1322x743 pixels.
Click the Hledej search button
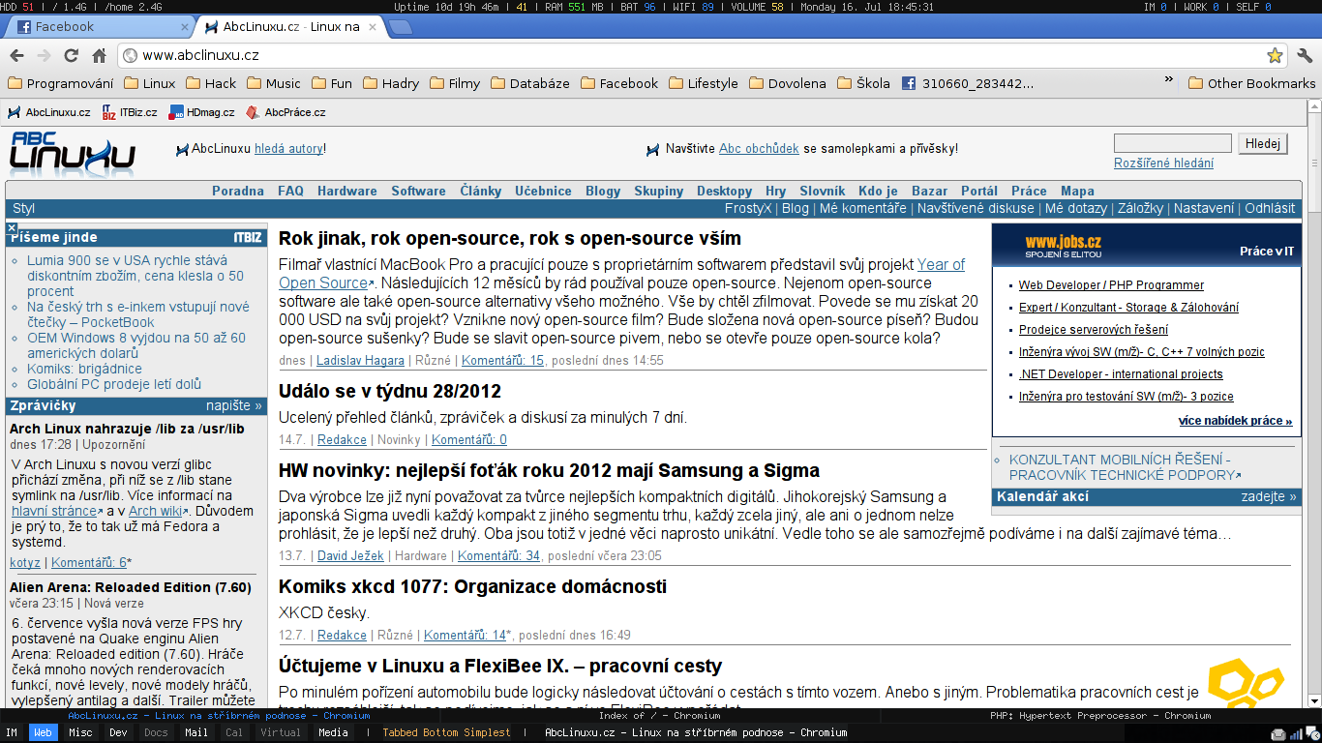click(x=1263, y=143)
